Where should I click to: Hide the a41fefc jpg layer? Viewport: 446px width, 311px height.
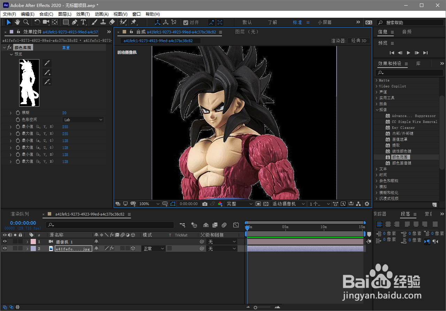5,248
